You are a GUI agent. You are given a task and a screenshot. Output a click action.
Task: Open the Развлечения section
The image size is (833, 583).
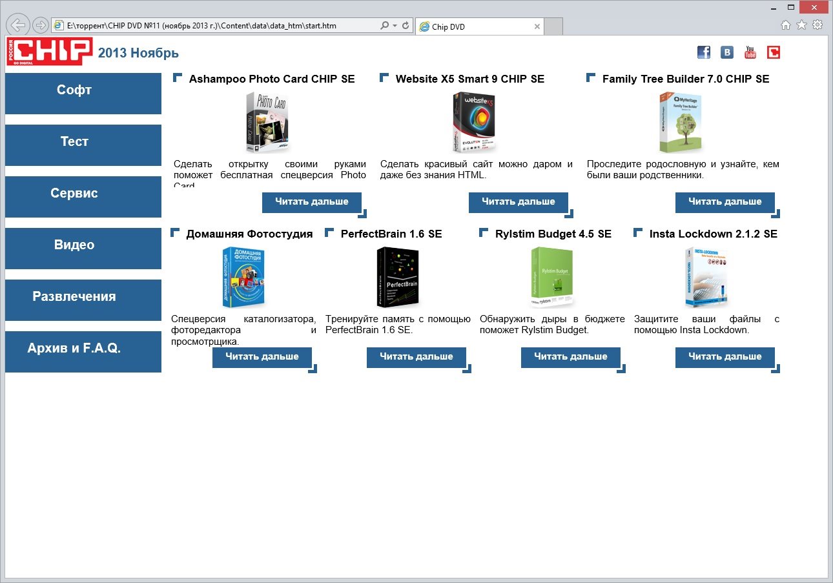(x=83, y=300)
